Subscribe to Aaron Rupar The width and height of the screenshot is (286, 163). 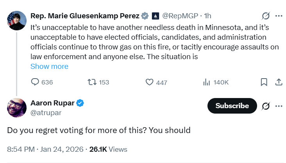232,106
